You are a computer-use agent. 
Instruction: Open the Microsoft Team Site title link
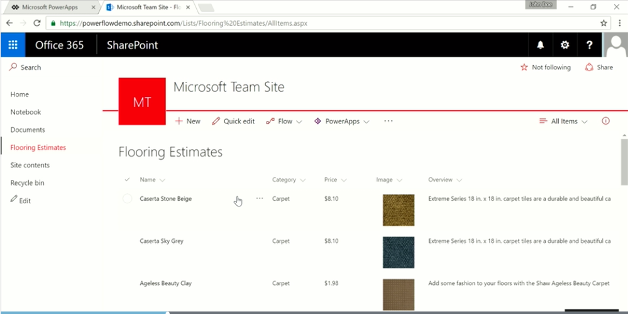click(229, 87)
